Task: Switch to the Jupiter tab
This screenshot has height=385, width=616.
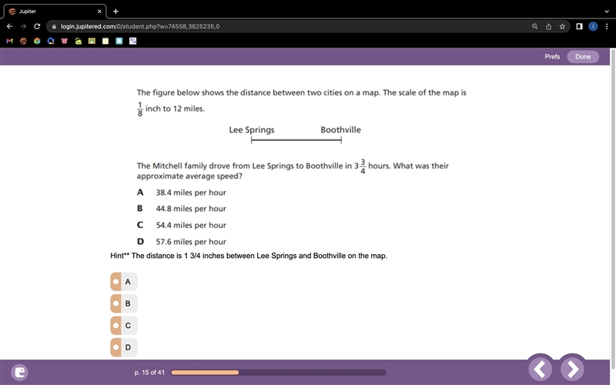Action: tap(54, 12)
